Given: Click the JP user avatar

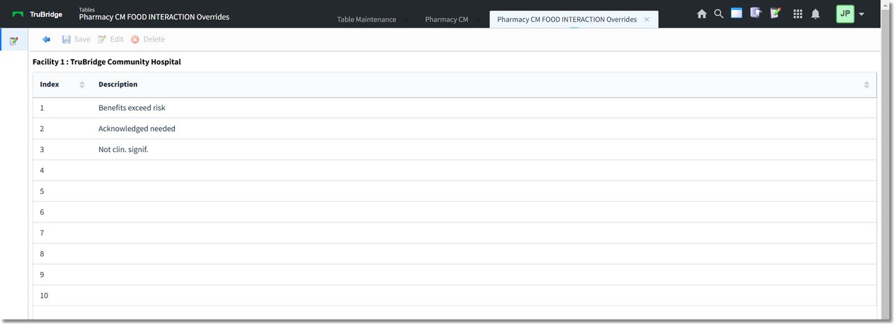Looking at the screenshot, I should tap(845, 14).
